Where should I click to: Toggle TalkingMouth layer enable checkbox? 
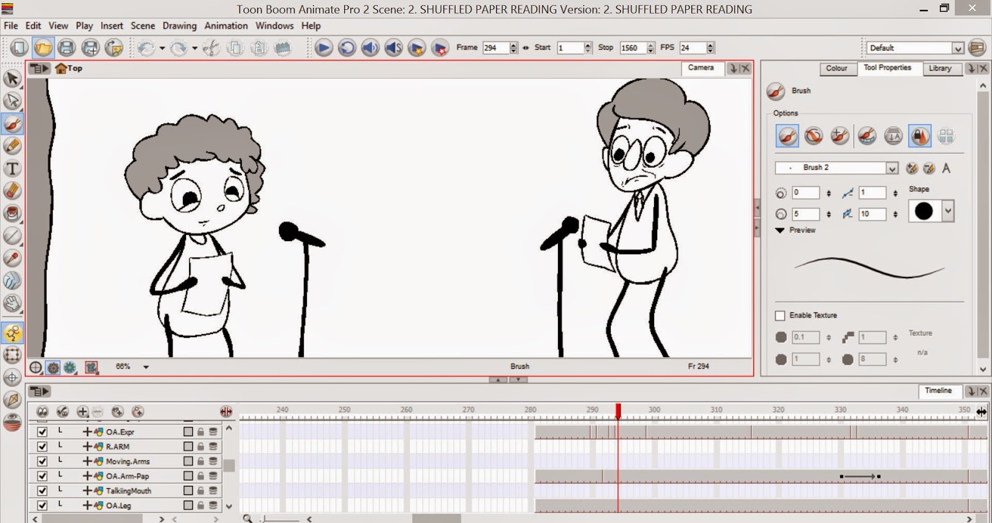tap(42, 490)
